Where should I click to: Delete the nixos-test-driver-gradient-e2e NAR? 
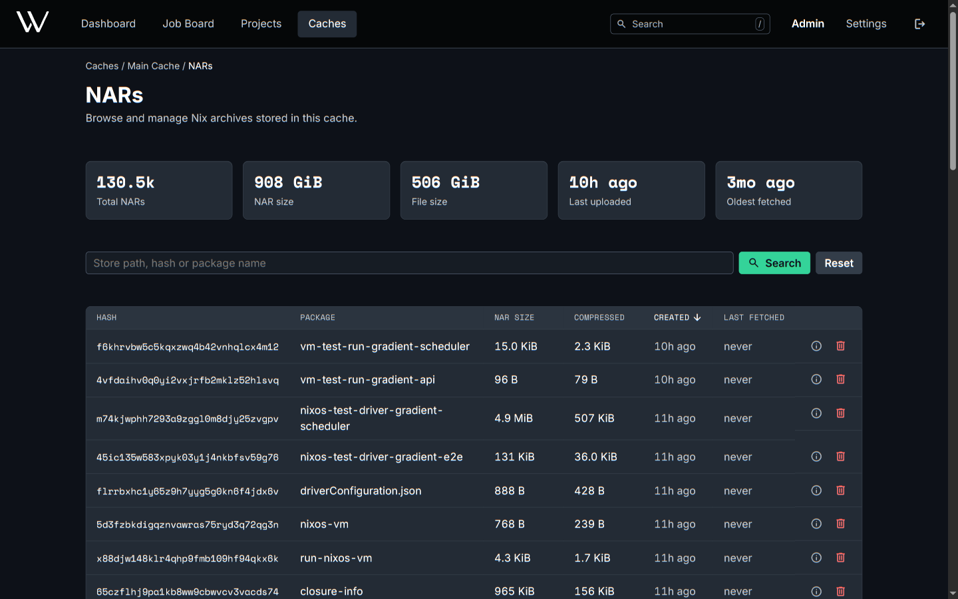[x=840, y=457]
